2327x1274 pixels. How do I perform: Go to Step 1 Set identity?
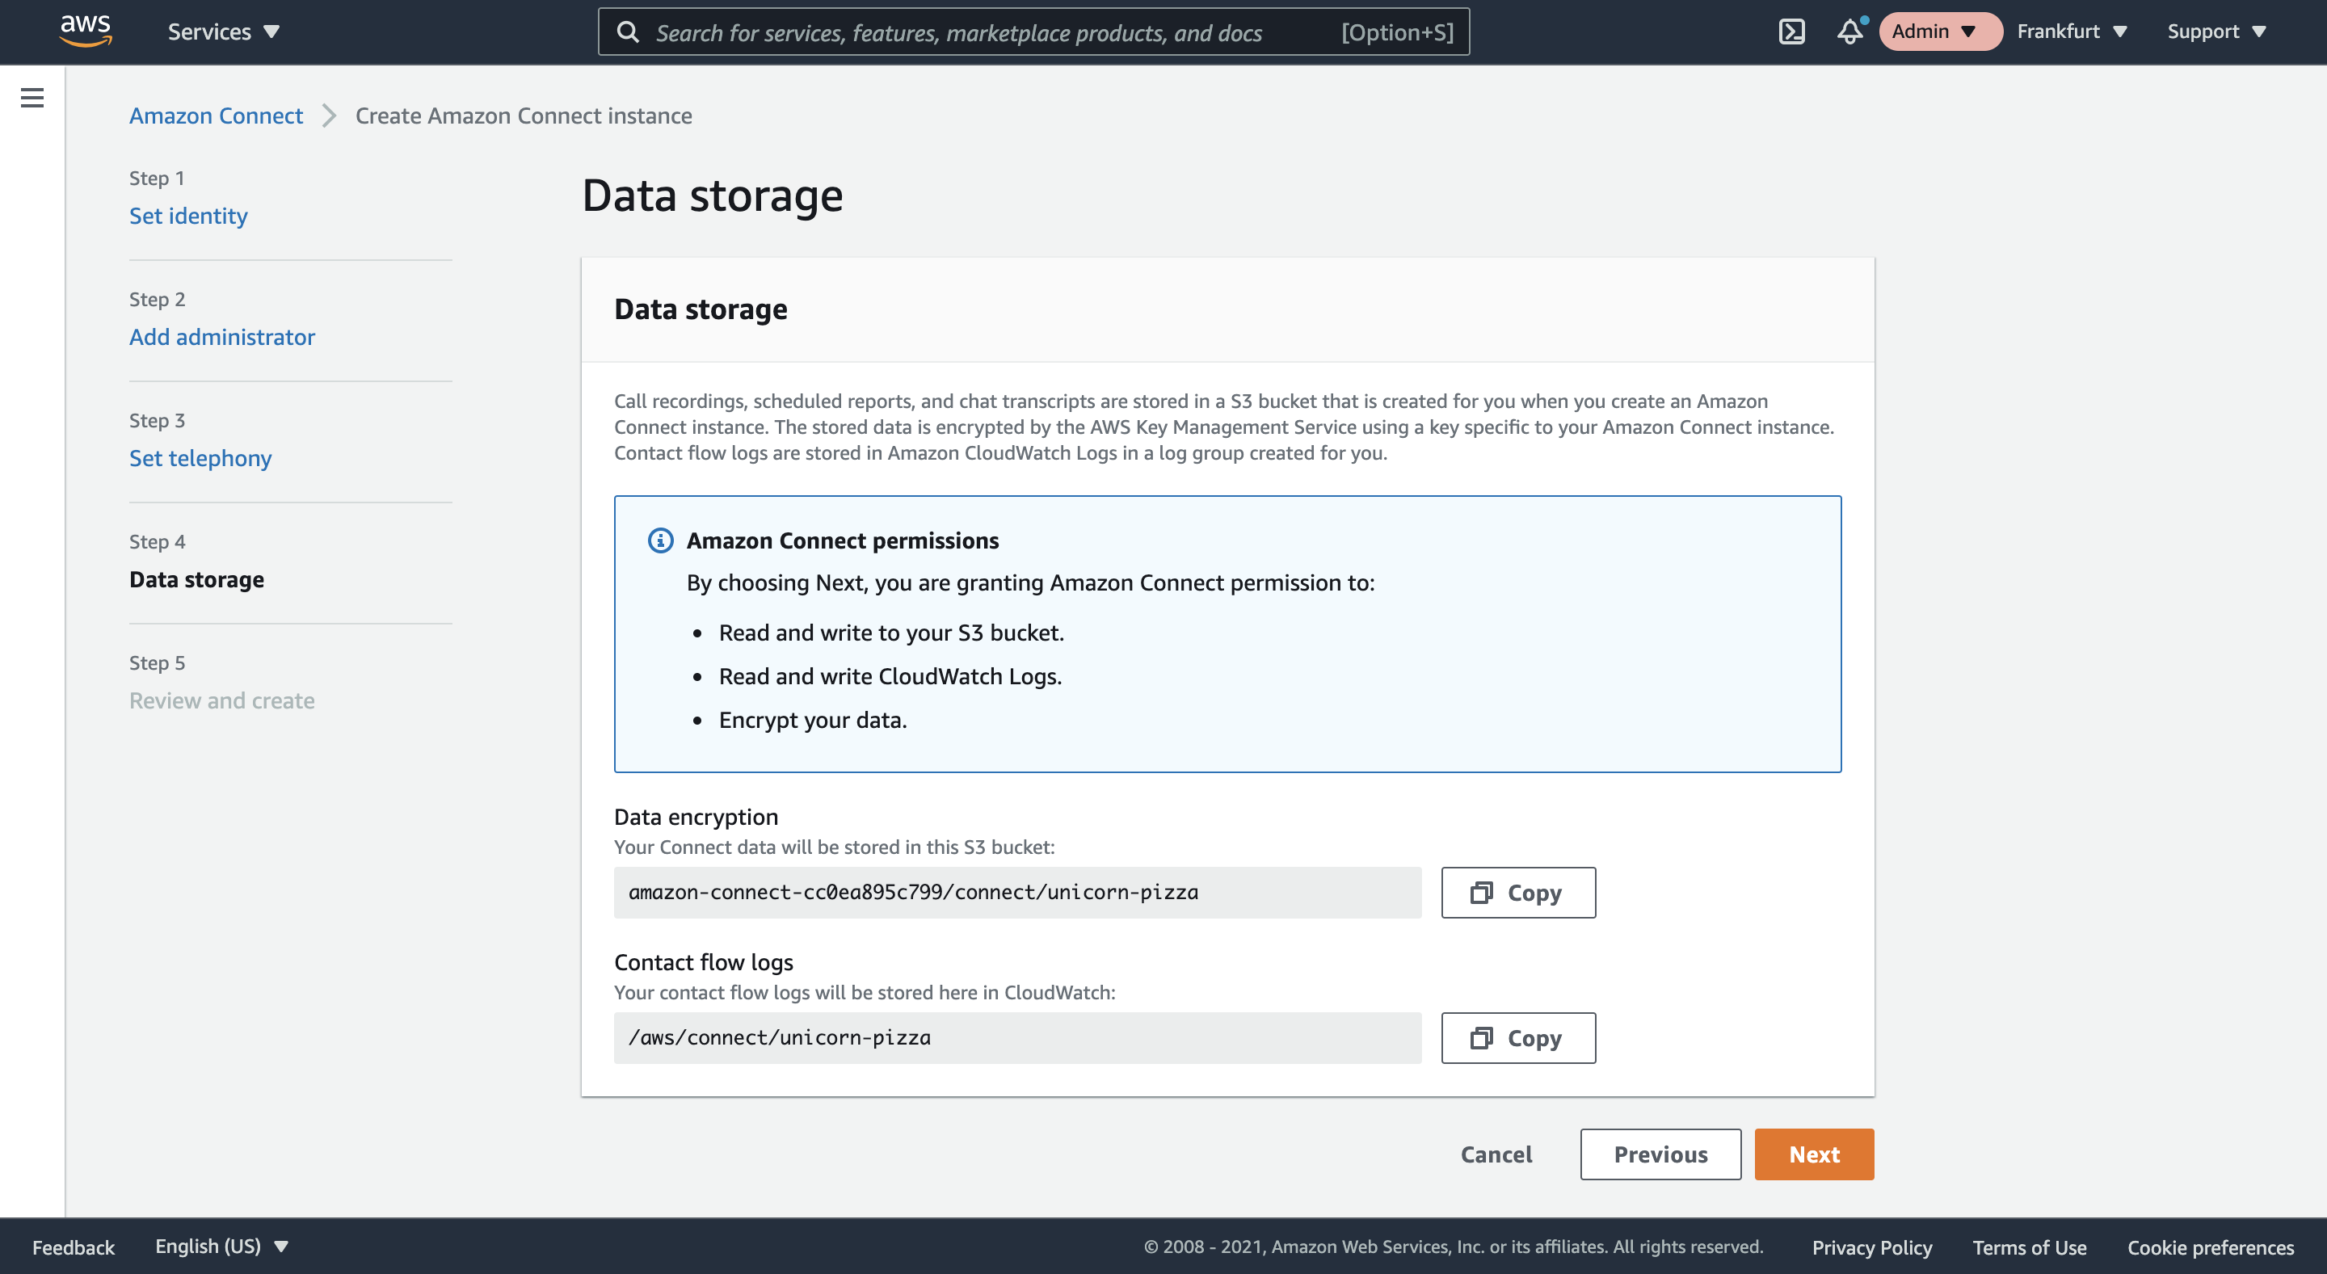point(188,216)
